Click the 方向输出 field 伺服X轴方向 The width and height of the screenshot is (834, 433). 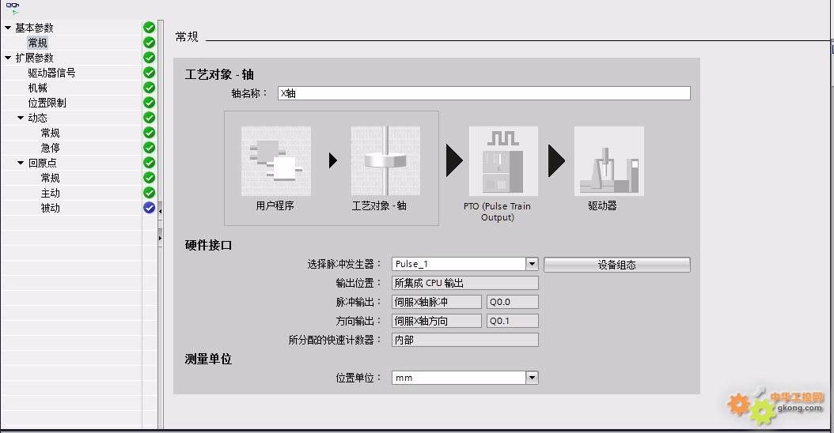[x=437, y=321]
